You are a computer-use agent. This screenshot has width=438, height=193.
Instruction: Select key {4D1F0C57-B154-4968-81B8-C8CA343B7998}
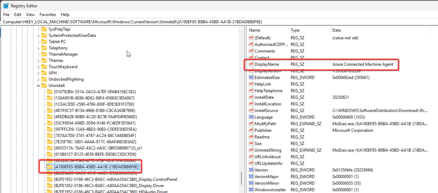tap(95, 110)
